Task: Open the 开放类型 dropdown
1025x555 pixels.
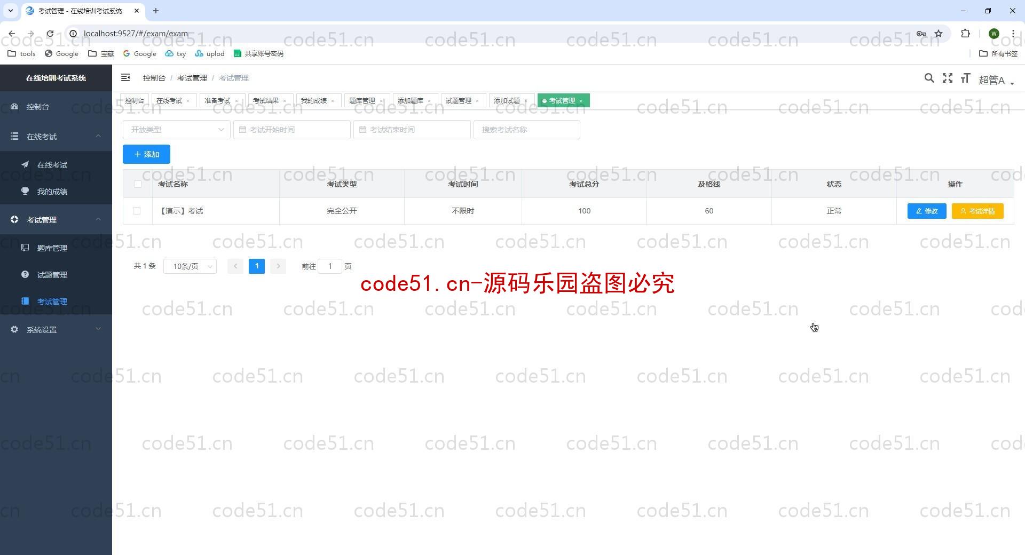Action: click(176, 130)
